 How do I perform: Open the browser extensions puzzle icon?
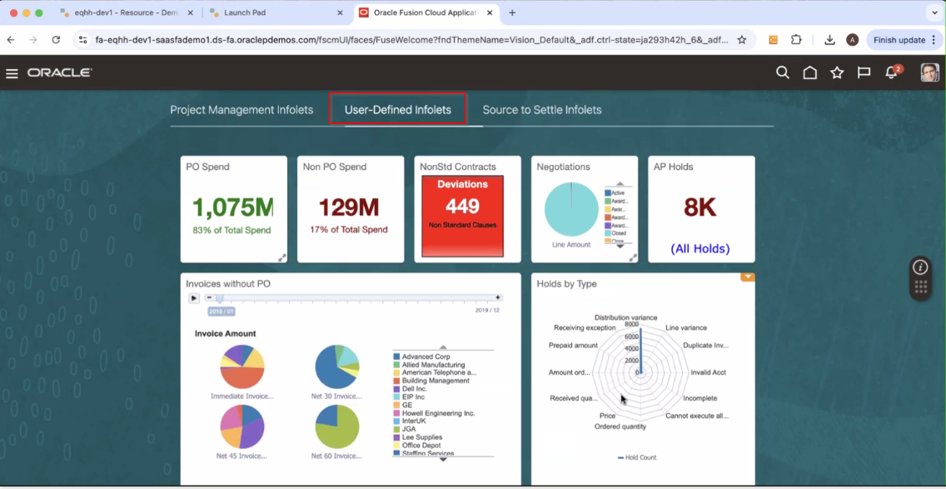[x=796, y=40]
